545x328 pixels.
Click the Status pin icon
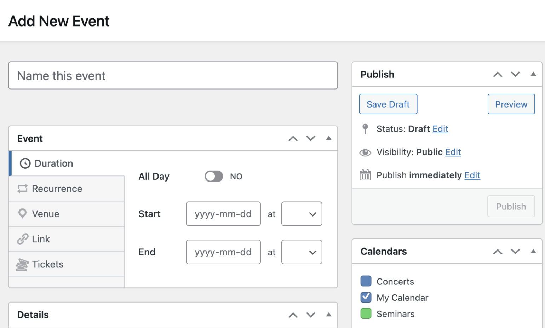pos(365,129)
